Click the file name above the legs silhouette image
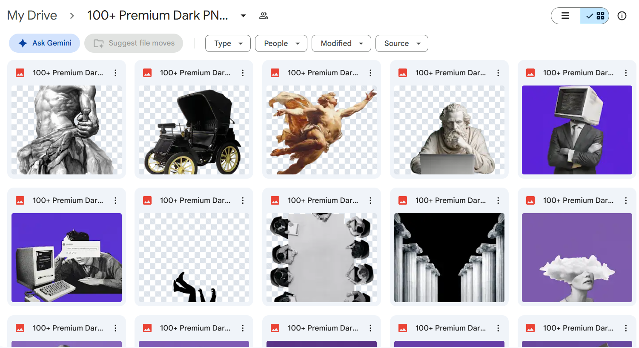The width and height of the screenshot is (639, 348). 195,200
